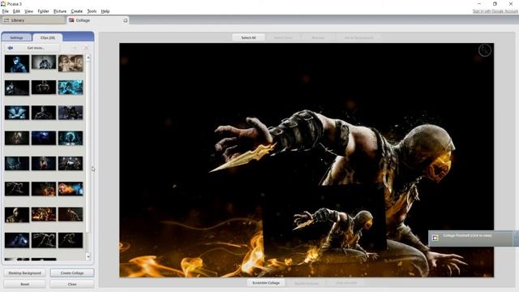Select the blue crossed-arms clip, third row left

click(x=17, y=113)
